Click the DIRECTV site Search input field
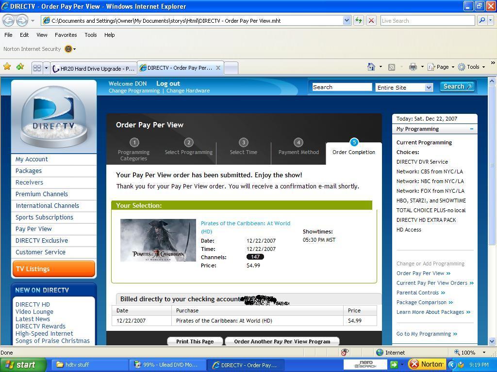Screen dimensions: 497x372 click(342, 87)
